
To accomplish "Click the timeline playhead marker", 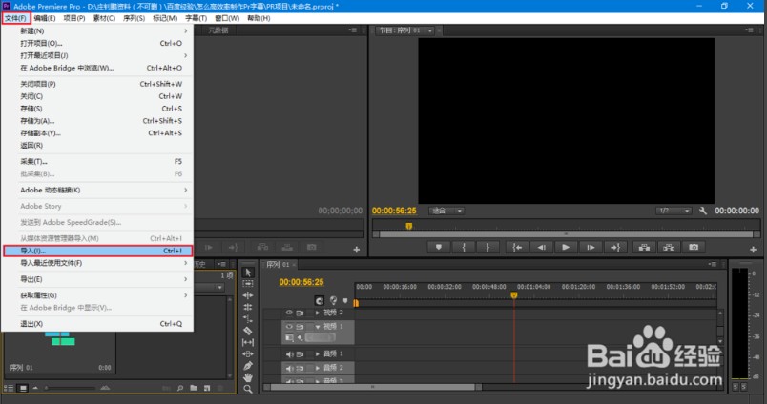I will (x=514, y=295).
